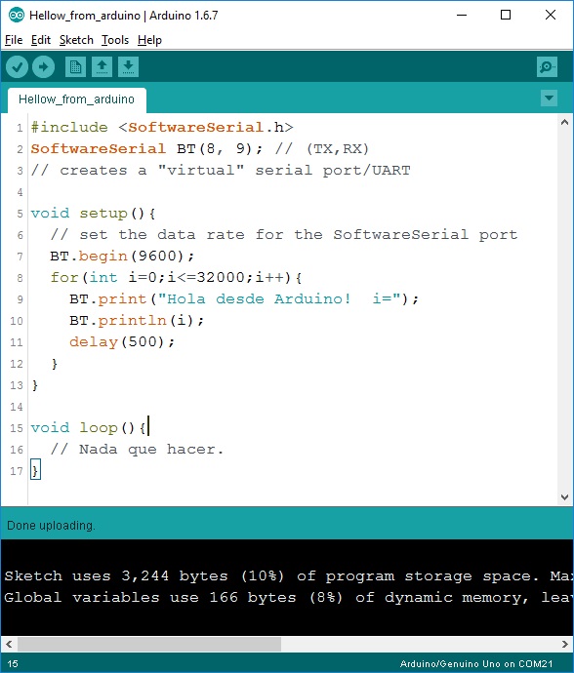
Task: Click the 'void loop(){' line
Action: pyautogui.click(x=88, y=428)
